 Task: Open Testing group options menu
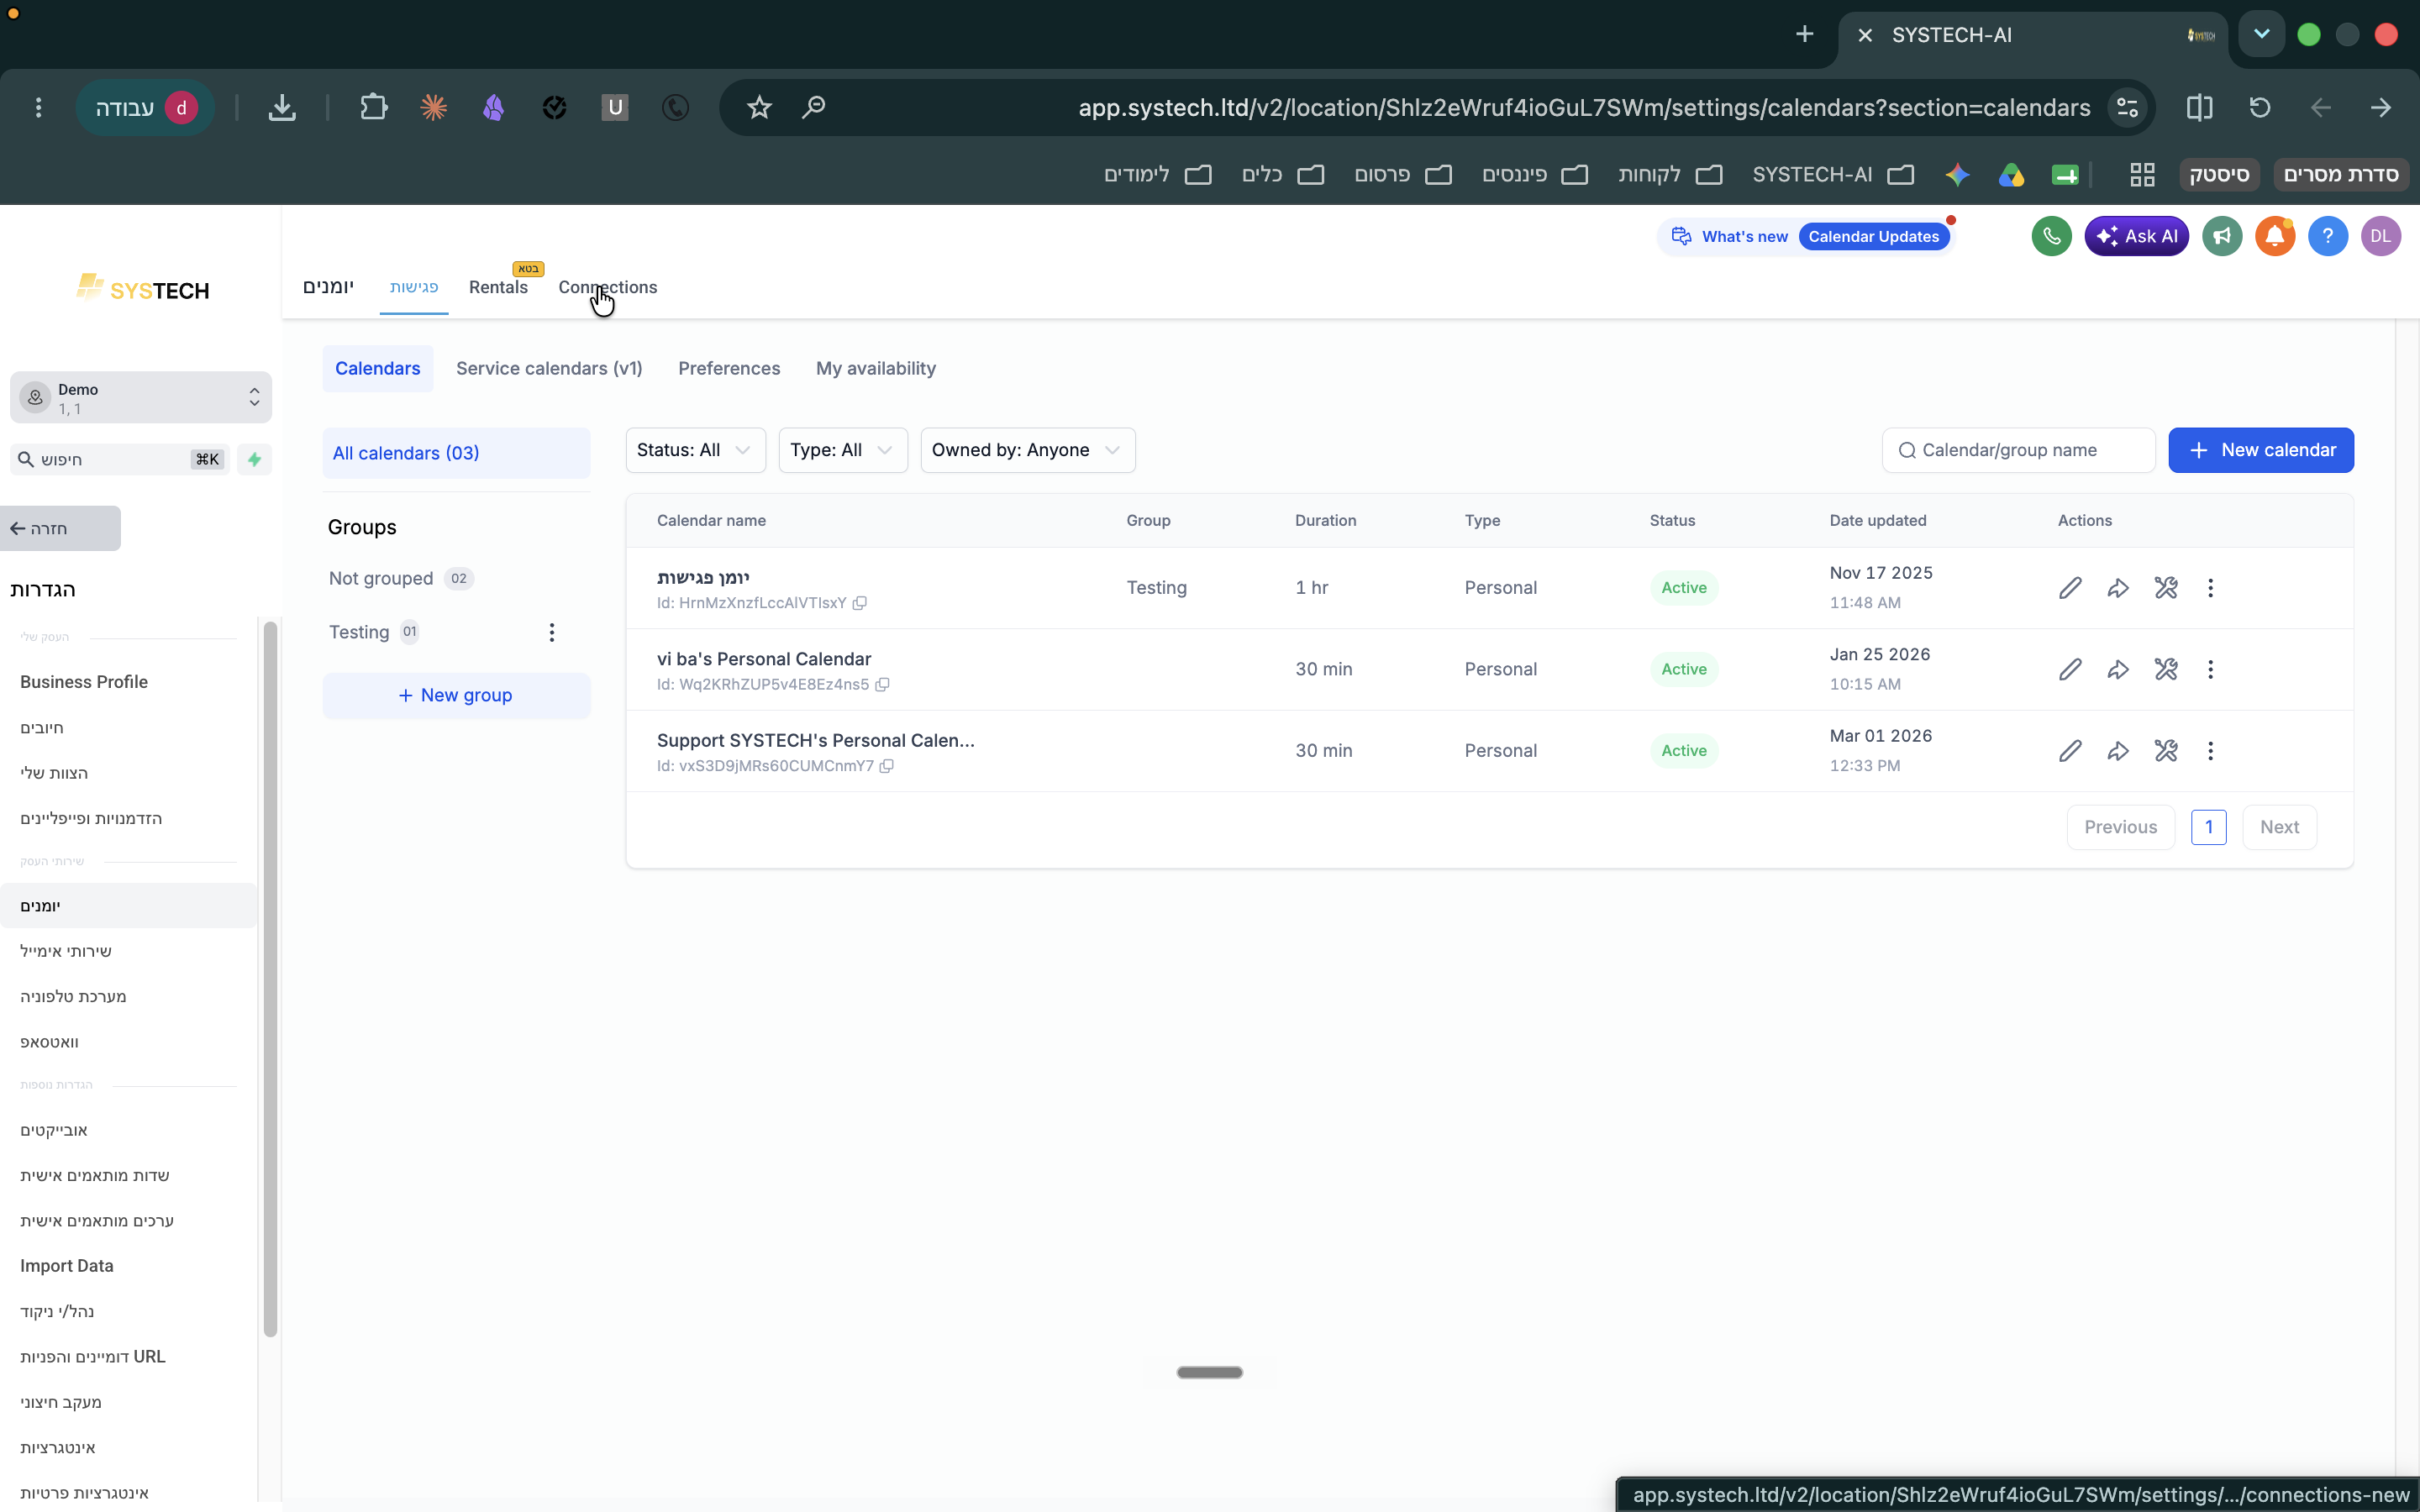[x=552, y=633]
